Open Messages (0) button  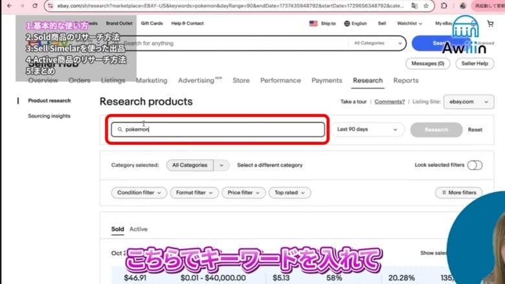pos(428,63)
